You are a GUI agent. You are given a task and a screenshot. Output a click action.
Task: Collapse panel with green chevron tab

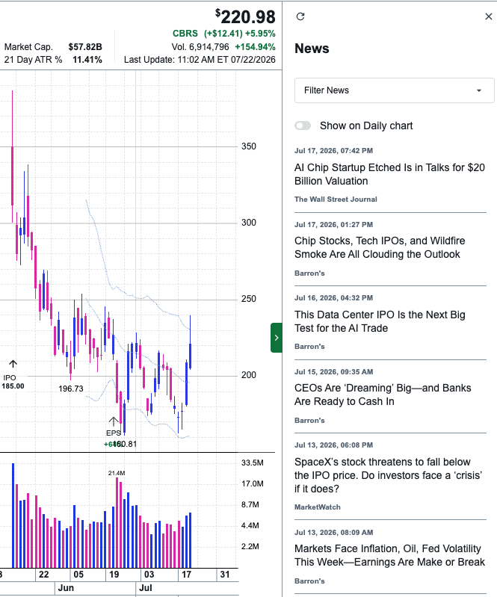(x=277, y=338)
